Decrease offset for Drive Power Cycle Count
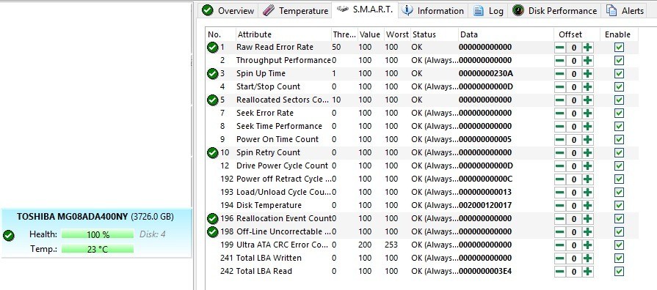 click(x=560, y=166)
